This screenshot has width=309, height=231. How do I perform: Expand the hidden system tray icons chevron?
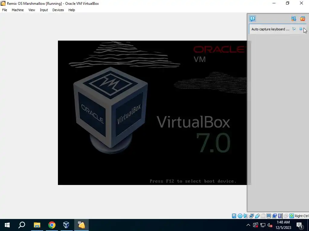[248, 225]
